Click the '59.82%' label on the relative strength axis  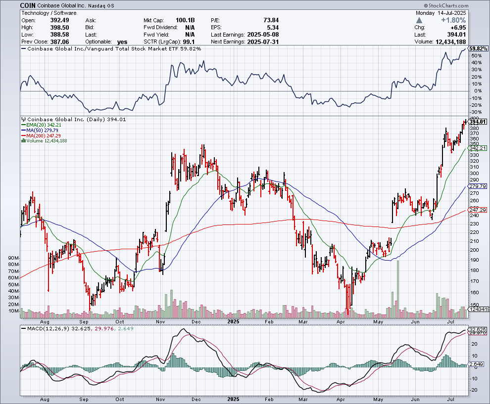(x=478, y=48)
